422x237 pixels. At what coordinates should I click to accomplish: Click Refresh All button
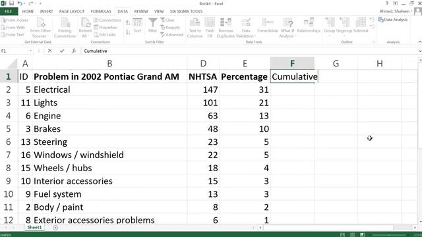85,28
